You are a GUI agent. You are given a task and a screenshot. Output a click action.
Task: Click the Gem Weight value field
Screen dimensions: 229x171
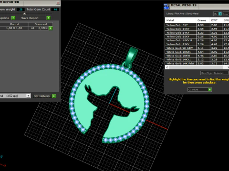click(x=21, y=9)
